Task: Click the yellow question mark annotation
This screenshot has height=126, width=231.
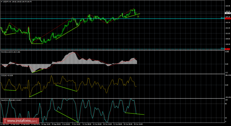Action: [138, 17]
